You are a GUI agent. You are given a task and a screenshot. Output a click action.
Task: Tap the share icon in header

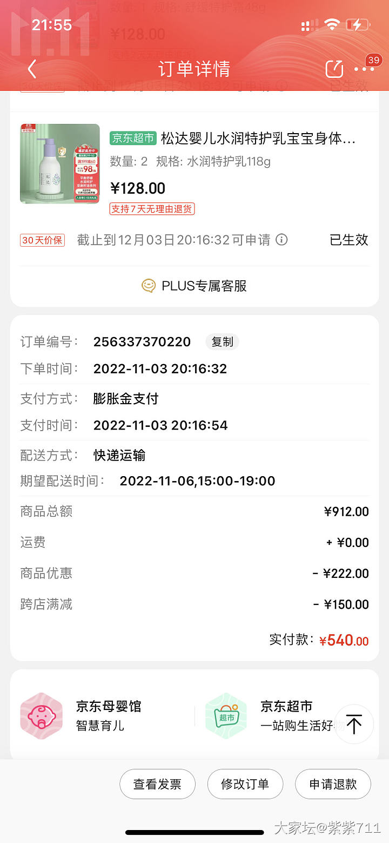coord(334,69)
